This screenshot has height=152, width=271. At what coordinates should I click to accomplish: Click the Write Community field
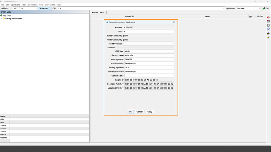pos(148,40)
